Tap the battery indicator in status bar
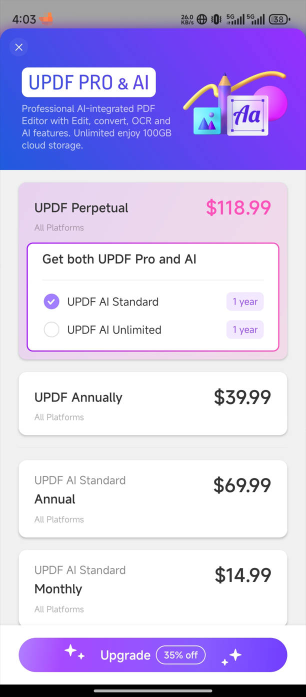This screenshot has height=697, width=306. coord(278,19)
